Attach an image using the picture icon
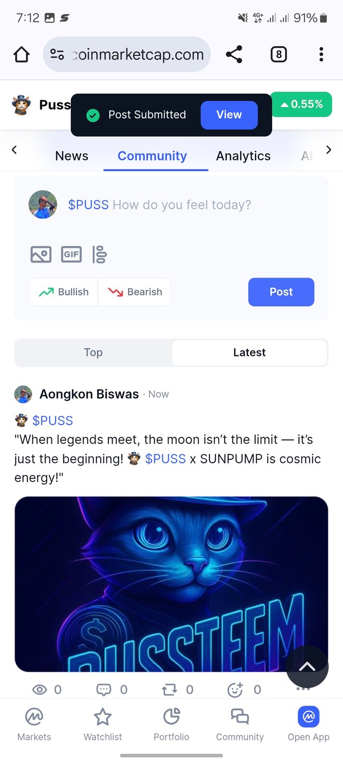This screenshot has width=343, height=762. (41, 254)
